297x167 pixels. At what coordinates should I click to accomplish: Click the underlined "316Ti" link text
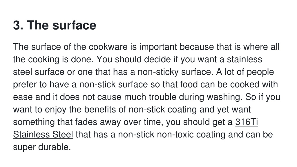coord(247,122)
